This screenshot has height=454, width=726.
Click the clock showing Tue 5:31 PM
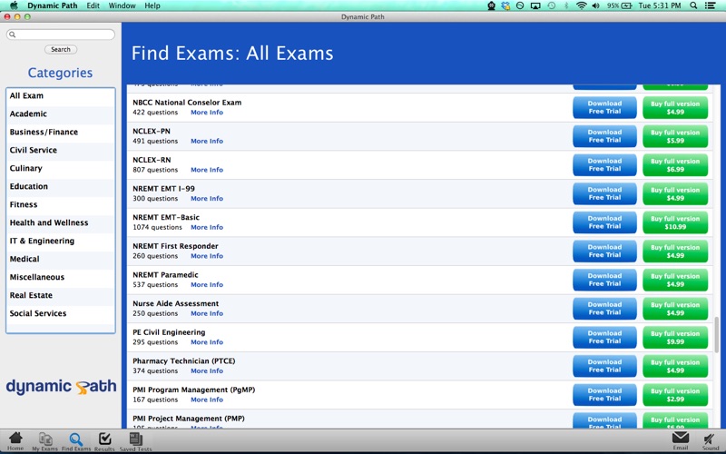pos(660,5)
